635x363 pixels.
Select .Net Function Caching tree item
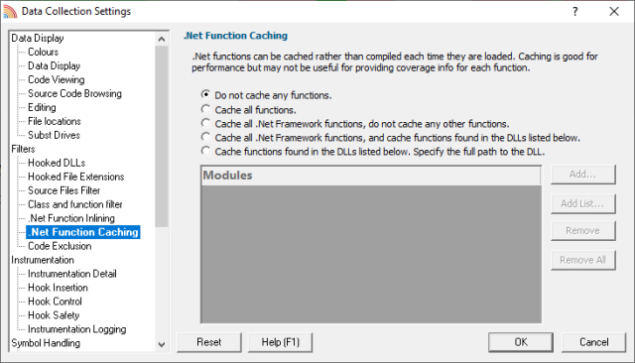tap(83, 232)
